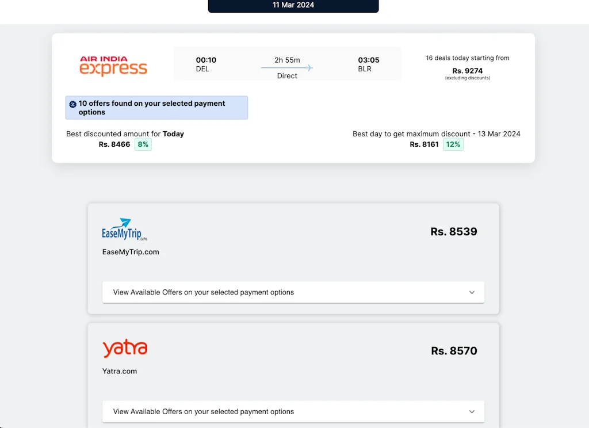Expand available offers for Yatra.com
The image size is (589, 428).
coord(293,411)
